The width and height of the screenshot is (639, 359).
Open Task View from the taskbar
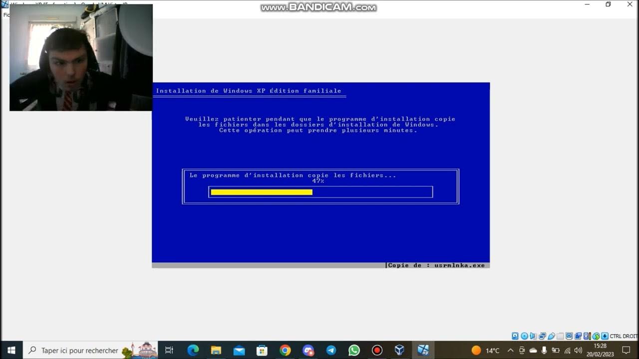169,350
